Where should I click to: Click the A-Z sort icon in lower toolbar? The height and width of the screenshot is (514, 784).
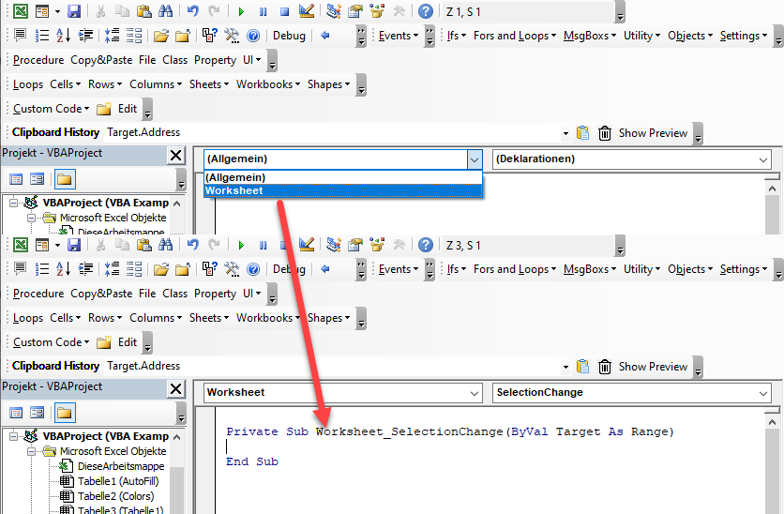click(x=64, y=269)
